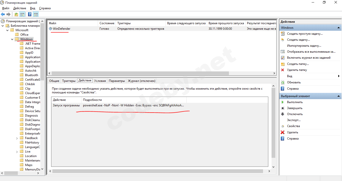Open Справка under the Windows actions section

pyautogui.click(x=293, y=89)
